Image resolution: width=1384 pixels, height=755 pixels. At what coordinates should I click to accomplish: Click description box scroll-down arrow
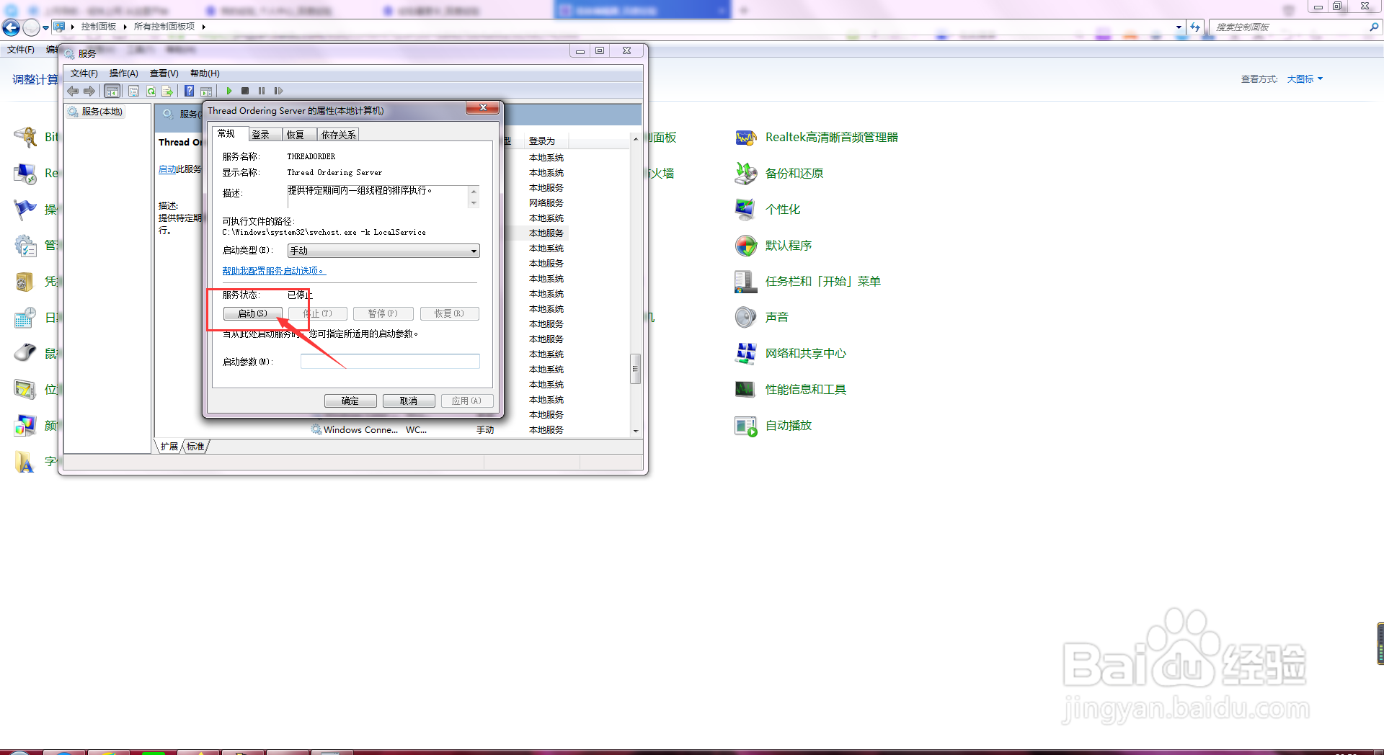[x=474, y=203]
